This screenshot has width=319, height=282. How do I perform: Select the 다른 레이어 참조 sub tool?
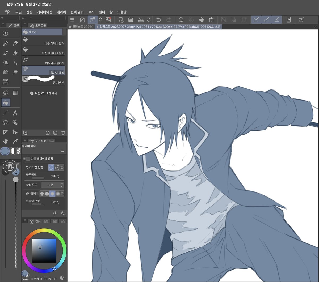tap(43, 41)
